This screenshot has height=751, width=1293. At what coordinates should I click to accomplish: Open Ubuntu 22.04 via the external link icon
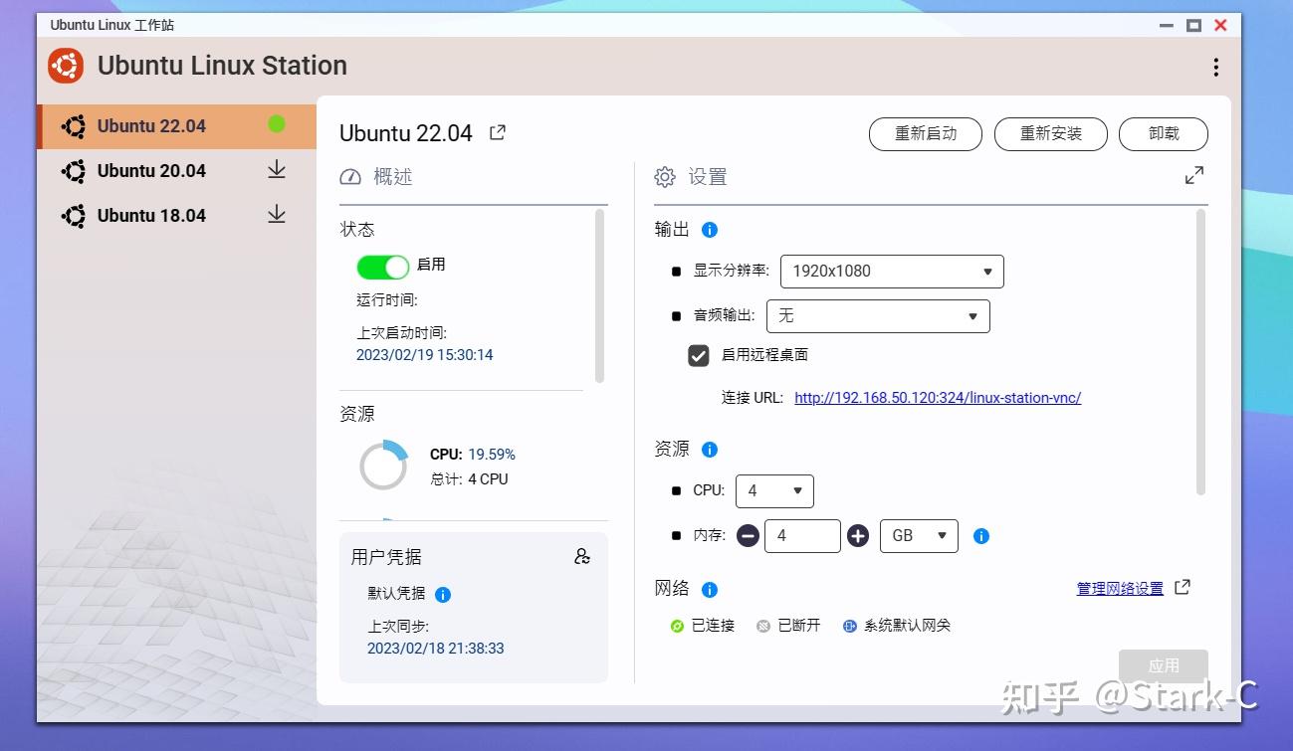497,131
